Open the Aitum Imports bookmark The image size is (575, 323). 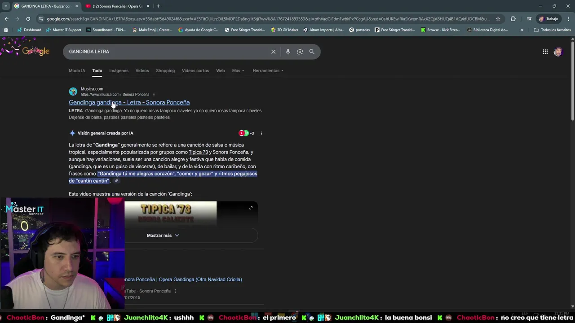pos(324,30)
